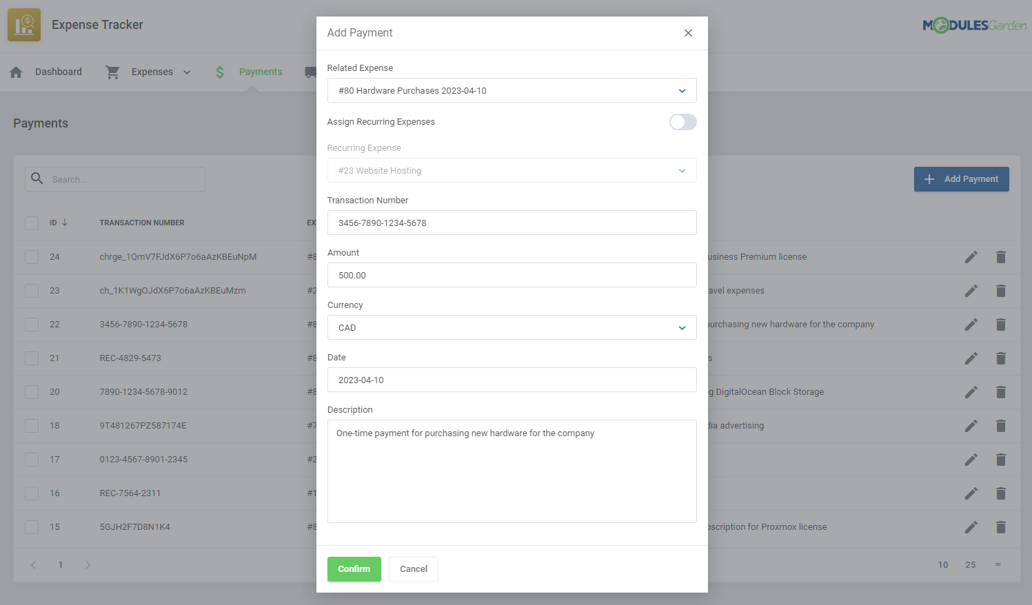This screenshot has height=605, width=1032.
Task: Check the checkbox for payment row 24
Action: click(x=31, y=256)
